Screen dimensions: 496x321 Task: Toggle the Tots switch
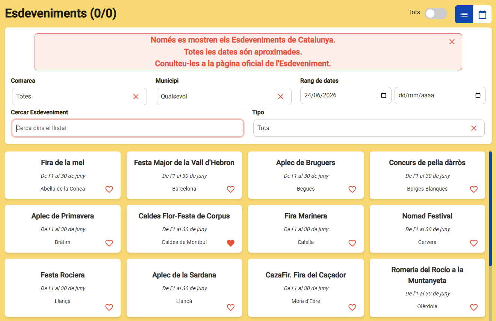click(436, 14)
